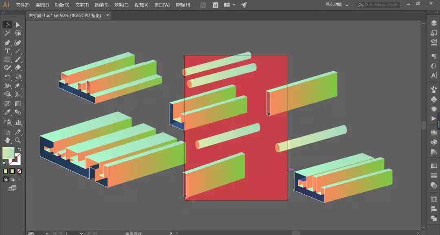The image size is (440, 235).
Task: Open the Layers panel icon
Action: (x=434, y=23)
